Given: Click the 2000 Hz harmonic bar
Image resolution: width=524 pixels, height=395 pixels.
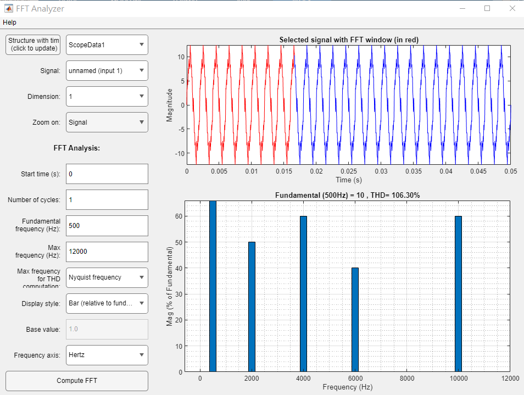Looking at the screenshot, I should (x=252, y=307).
